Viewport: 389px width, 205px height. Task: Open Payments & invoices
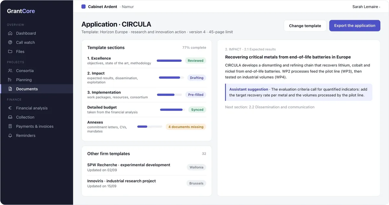pos(37,126)
